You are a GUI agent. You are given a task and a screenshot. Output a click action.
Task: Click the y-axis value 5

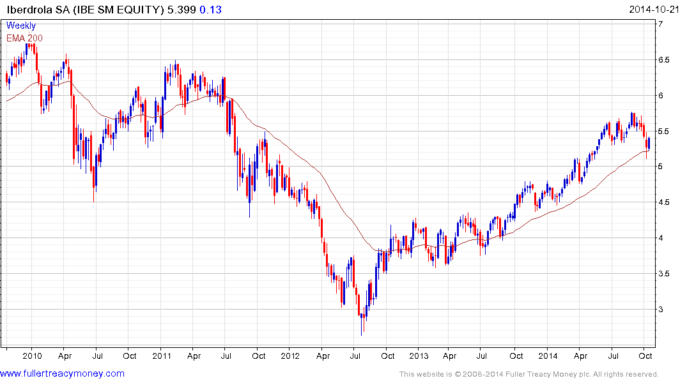pyautogui.click(x=661, y=167)
